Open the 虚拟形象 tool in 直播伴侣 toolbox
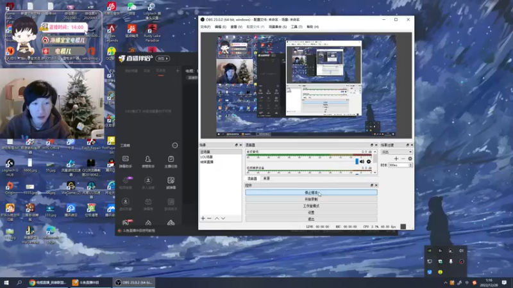The height and width of the screenshot is (288, 513). [126, 204]
